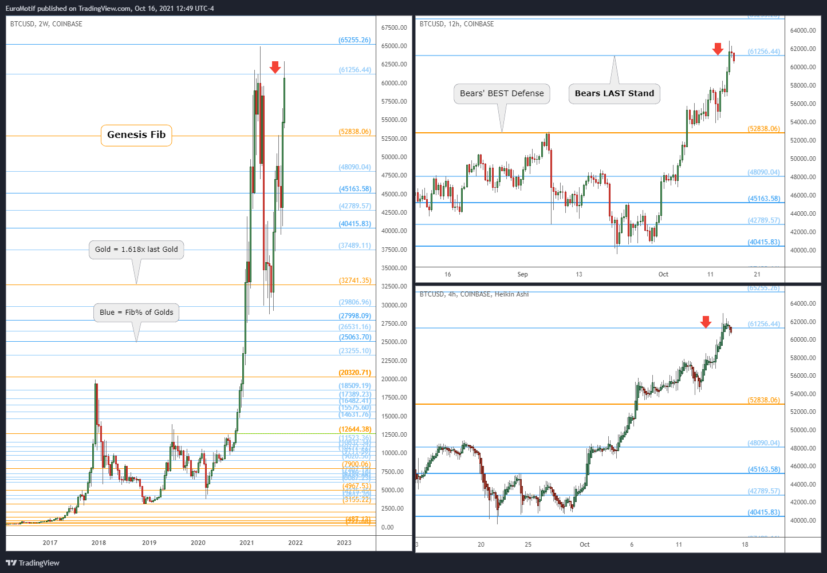Screen dimensions: 827x573
Task: Select the (61256.44) level on 12h chart
Action: 764,52
